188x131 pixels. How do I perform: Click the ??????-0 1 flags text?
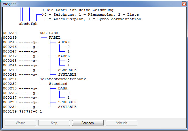[x=31, y=111]
